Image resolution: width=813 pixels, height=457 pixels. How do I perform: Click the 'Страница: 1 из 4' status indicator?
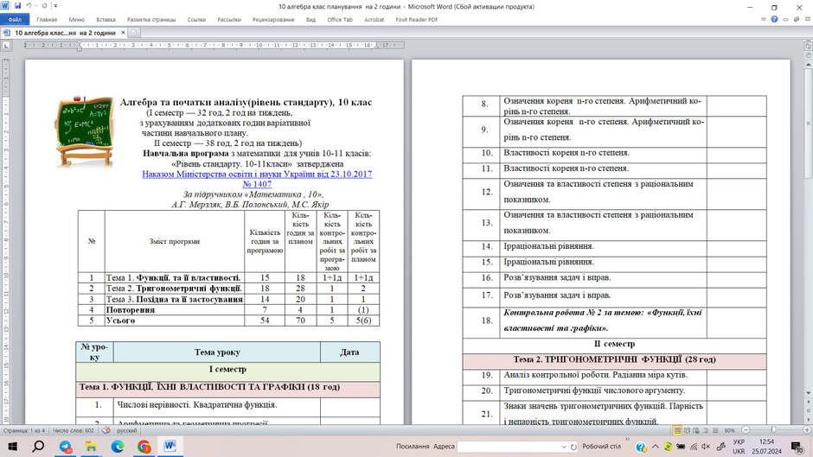[22, 430]
